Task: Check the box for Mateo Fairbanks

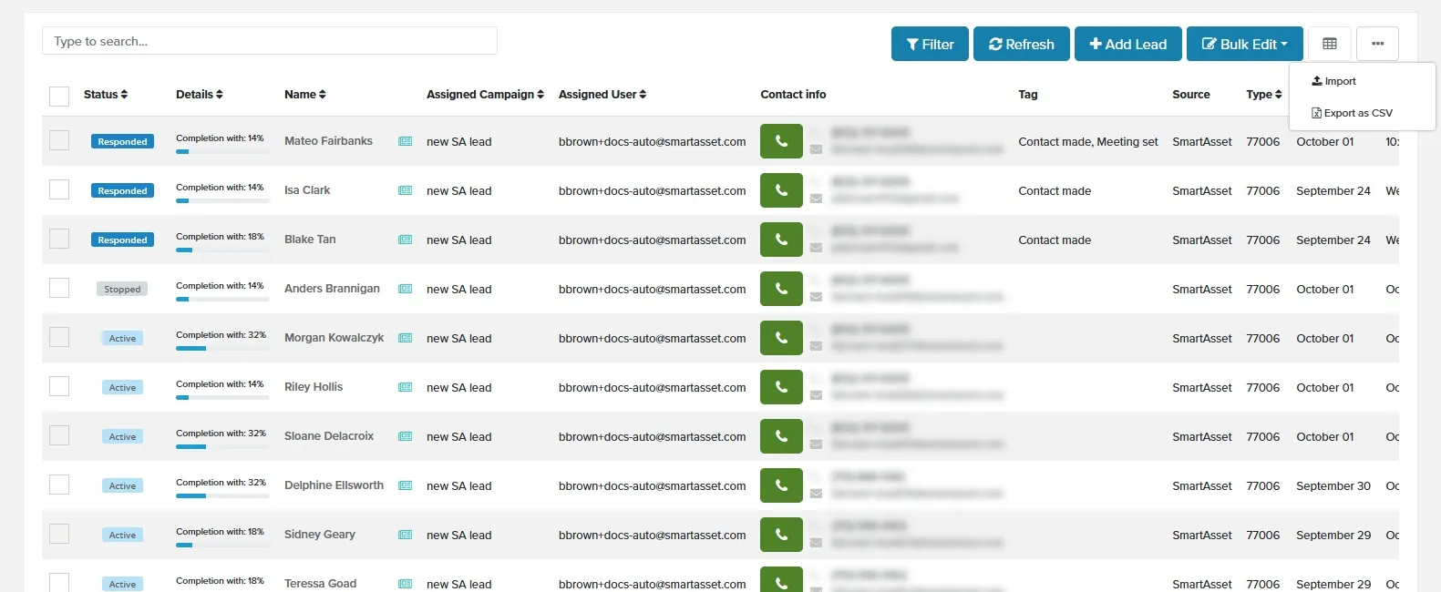Action: tap(59, 139)
